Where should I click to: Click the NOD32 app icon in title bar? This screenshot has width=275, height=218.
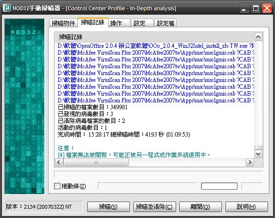point(7,8)
